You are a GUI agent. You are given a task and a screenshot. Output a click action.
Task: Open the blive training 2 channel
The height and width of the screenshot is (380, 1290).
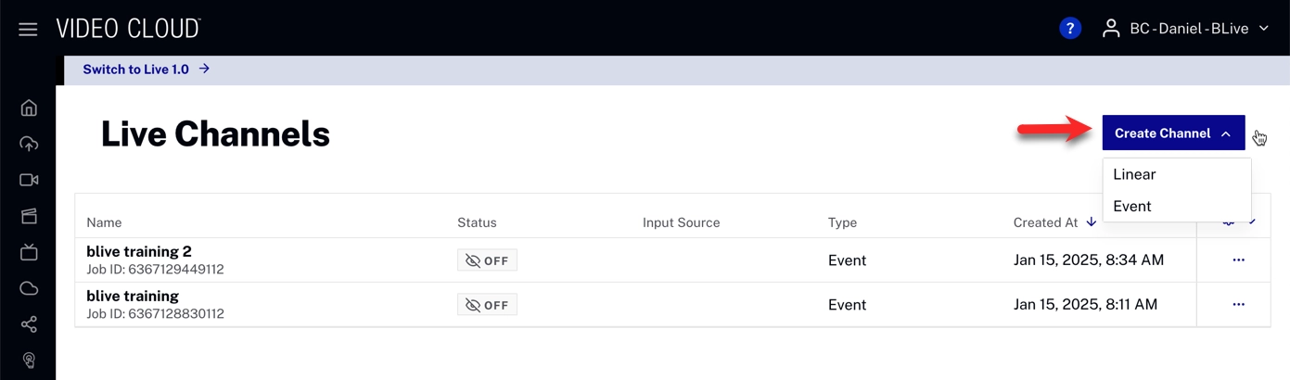tap(138, 251)
